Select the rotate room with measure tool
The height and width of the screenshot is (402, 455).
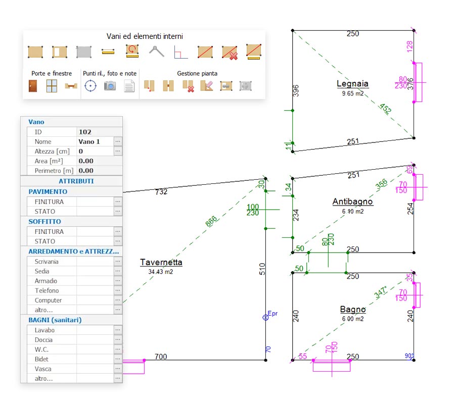132,51
